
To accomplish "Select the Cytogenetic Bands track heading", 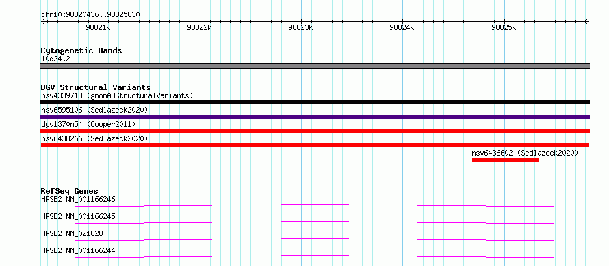I will (x=81, y=50).
